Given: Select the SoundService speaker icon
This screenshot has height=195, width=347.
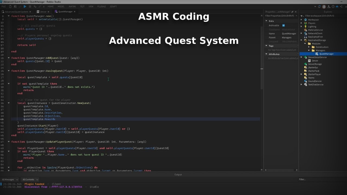Looking at the screenshot, I should click(x=306, y=81).
